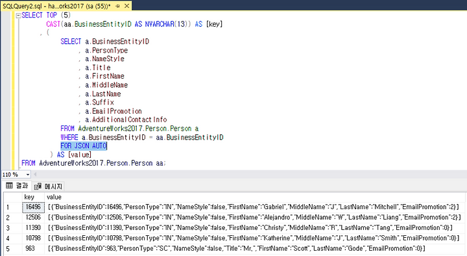Click the value column header
The width and height of the screenshot is (467, 256).
[255, 197]
